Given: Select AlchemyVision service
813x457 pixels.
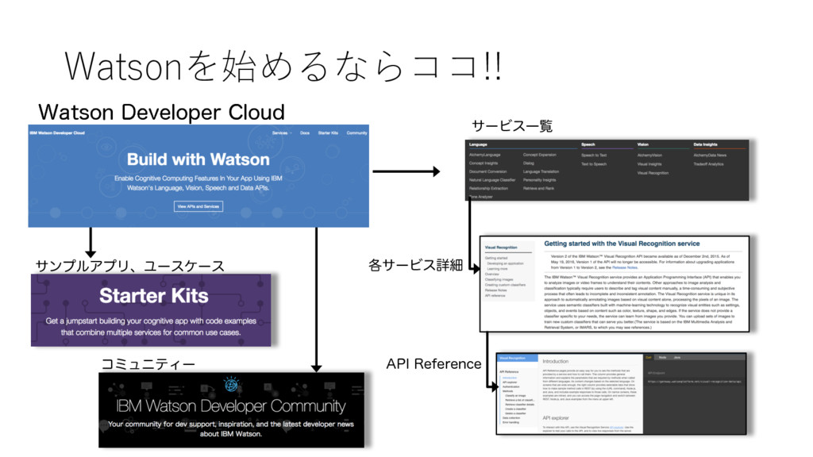Looking at the screenshot, I should [649, 155].
